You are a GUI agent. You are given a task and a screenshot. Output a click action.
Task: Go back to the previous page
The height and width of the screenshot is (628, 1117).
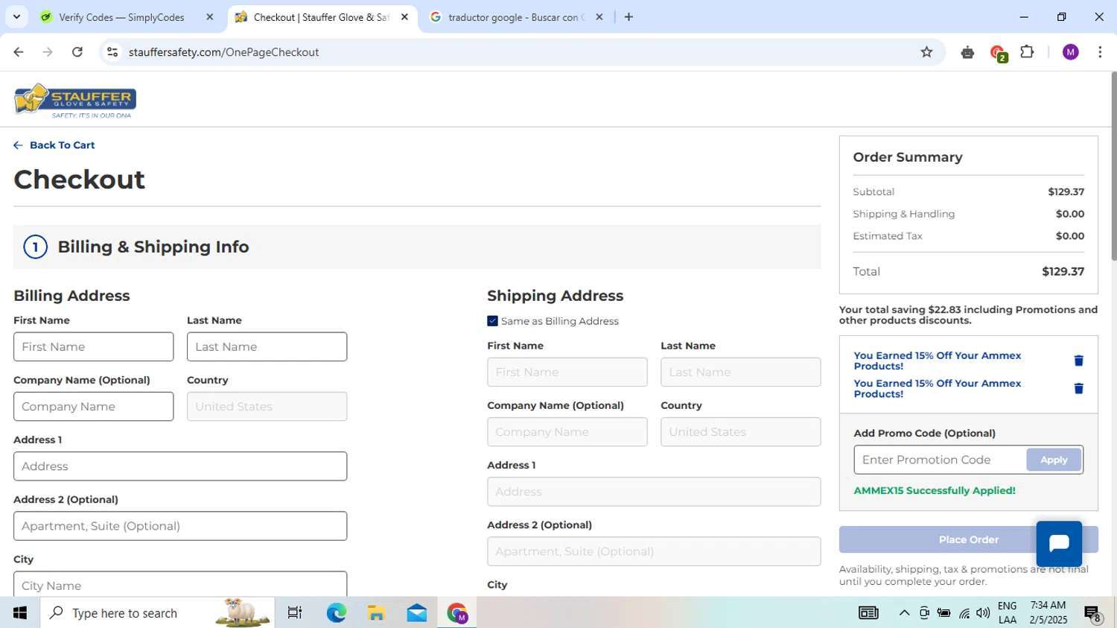click(x=19, y=52)
